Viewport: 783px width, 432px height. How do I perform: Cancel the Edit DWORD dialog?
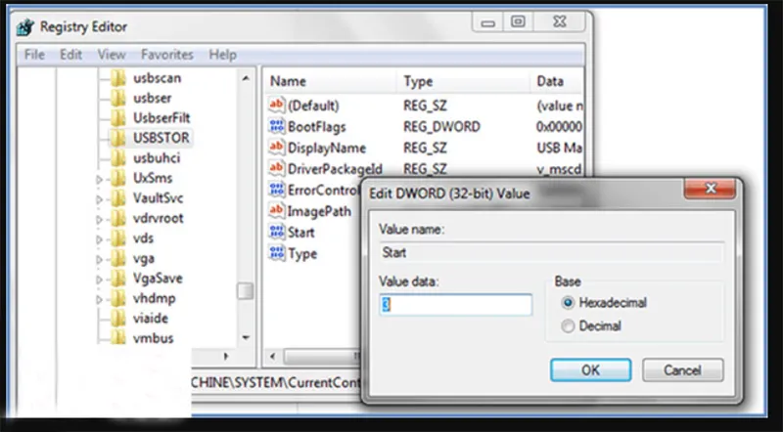[682, 370]
